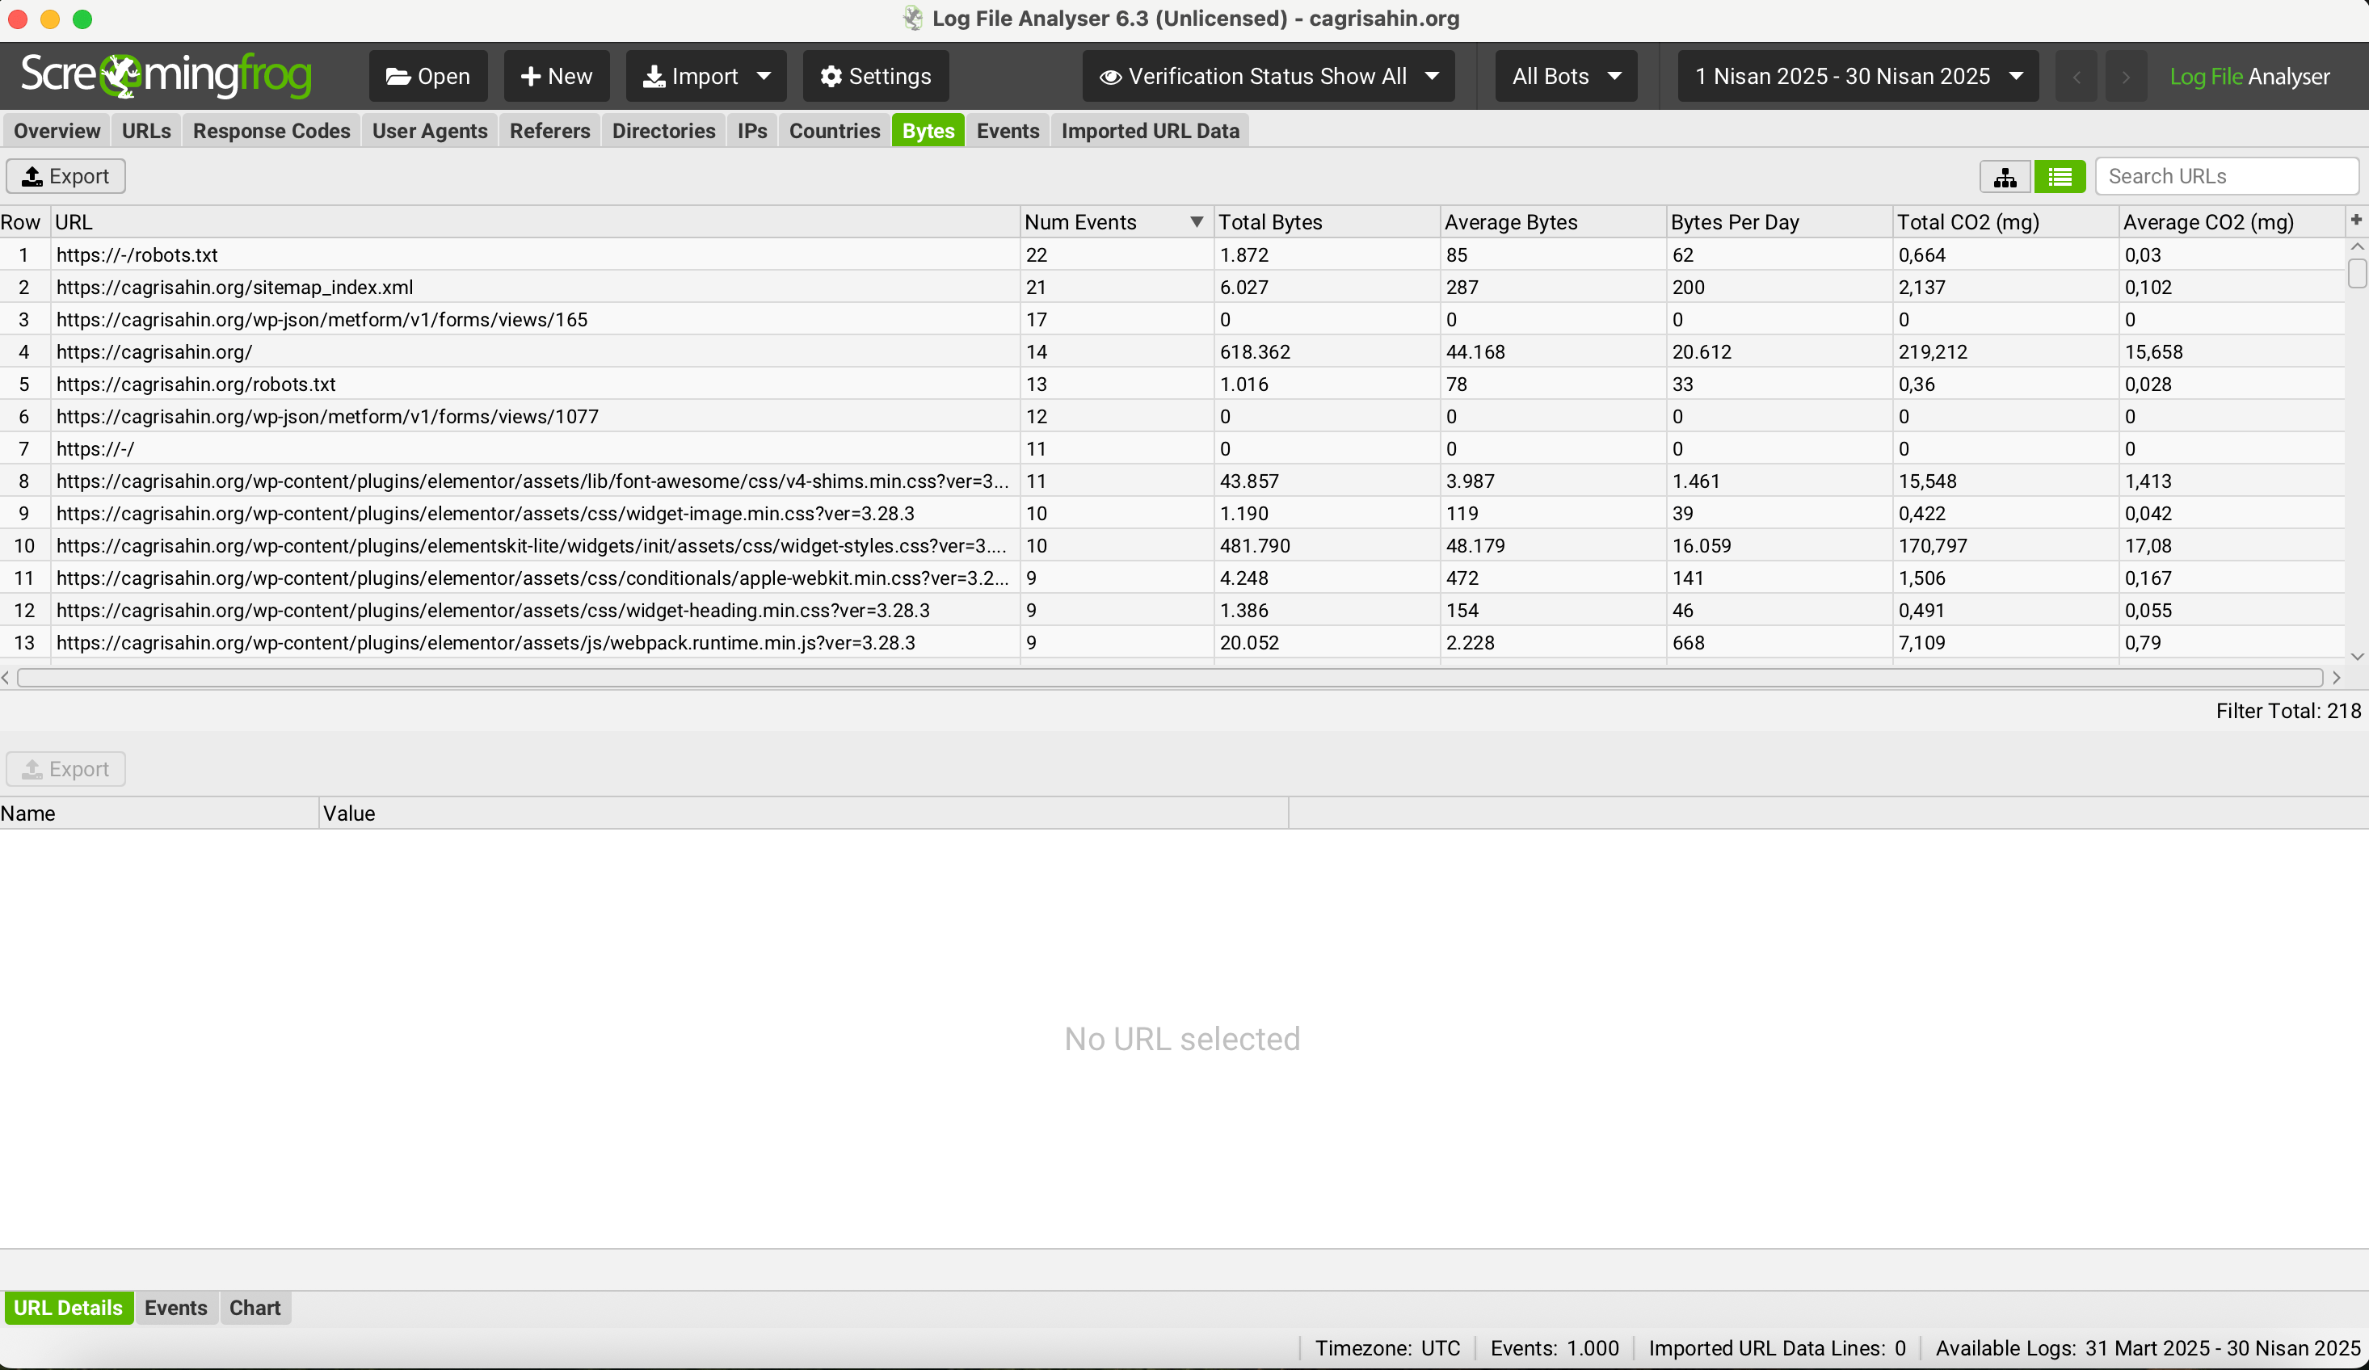The image size is (2369, 1370).
Task: Open the Countries tab
Action: (x=834, y=131)
